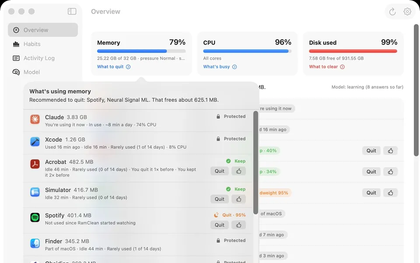
Task: Click the popover list scrollbar
Action: 255,162
